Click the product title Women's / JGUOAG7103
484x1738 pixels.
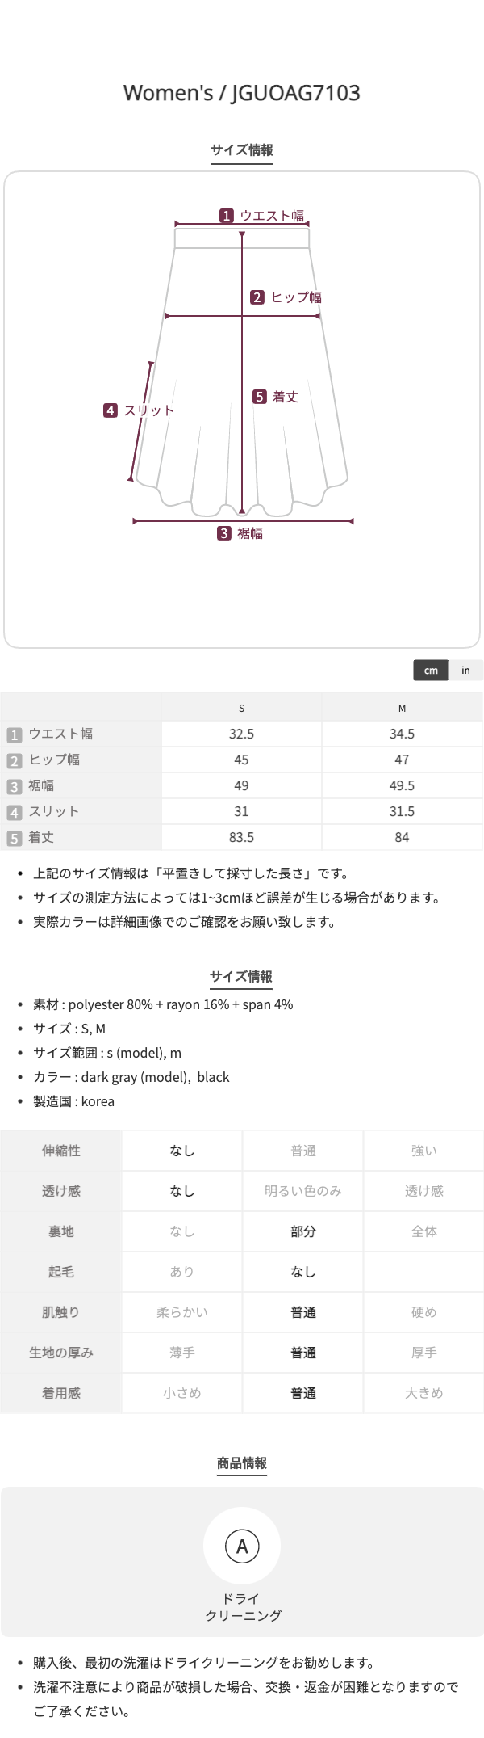click(x=242, y=93)
